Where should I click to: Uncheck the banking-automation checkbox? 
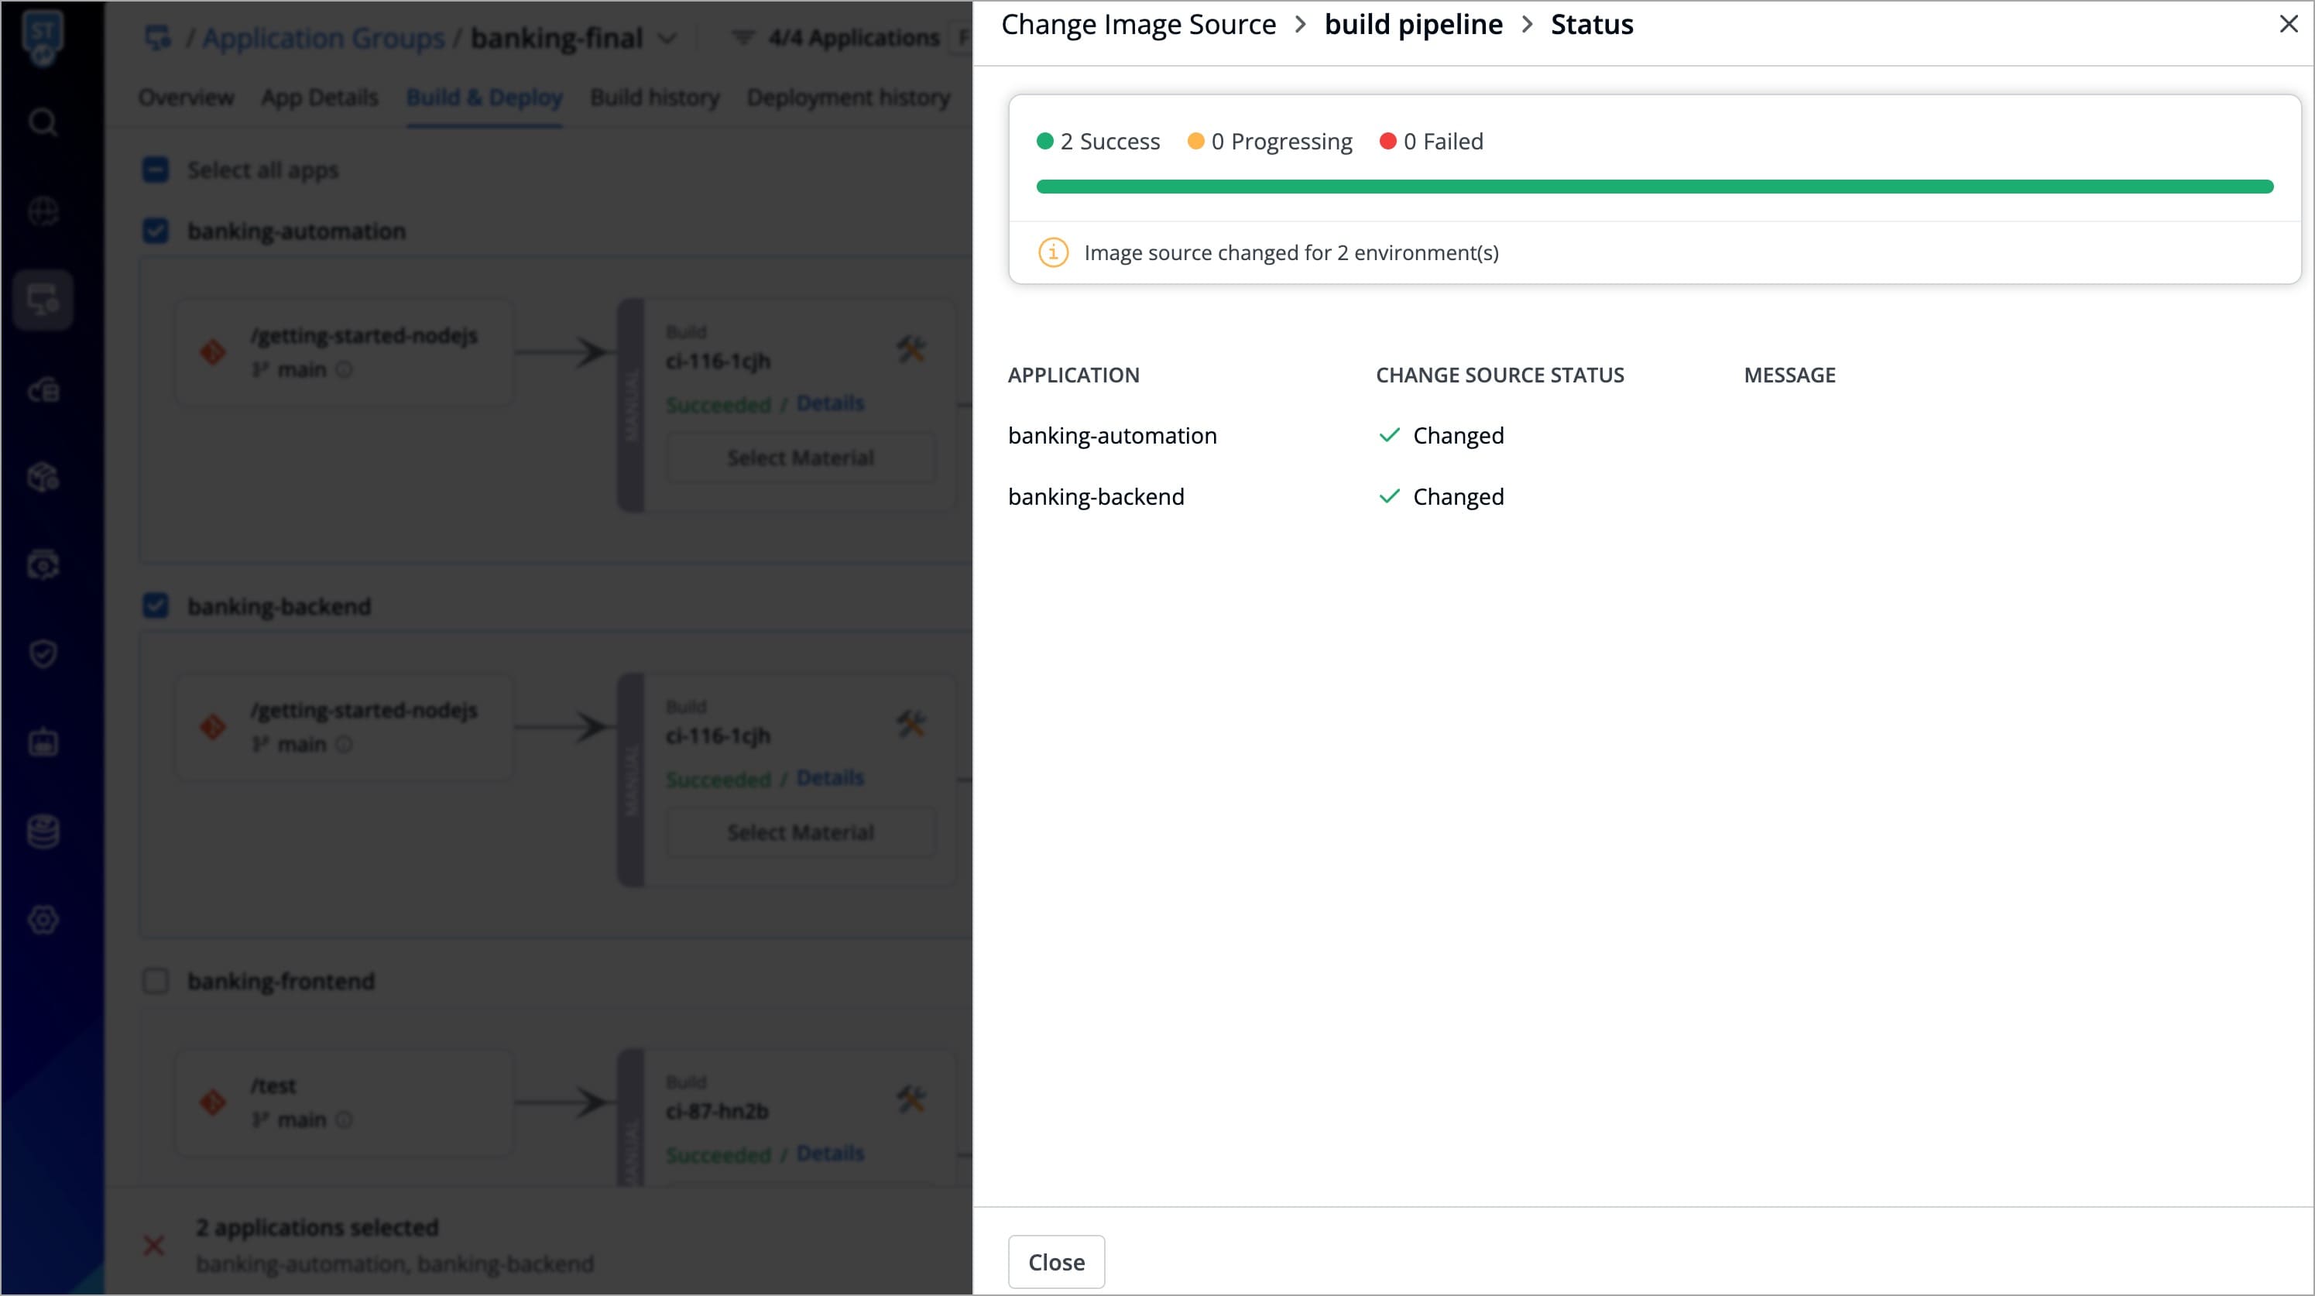click(156, 231)
